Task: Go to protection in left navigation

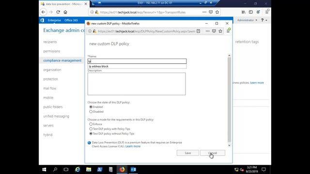Action: click(x=50, y=79)
